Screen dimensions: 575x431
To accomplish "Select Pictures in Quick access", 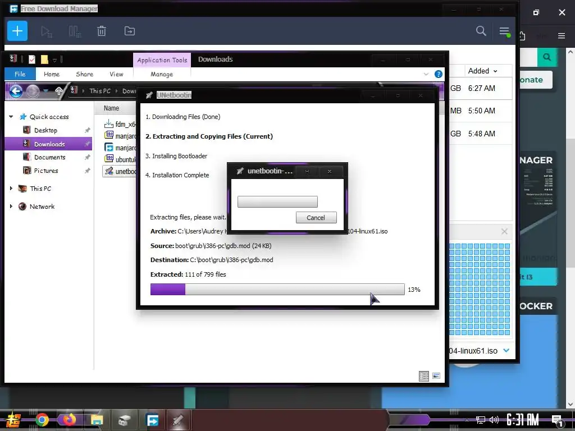I will point(46,171).
